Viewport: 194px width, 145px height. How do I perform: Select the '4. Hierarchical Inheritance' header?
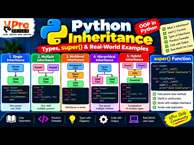tap(105, 58)
